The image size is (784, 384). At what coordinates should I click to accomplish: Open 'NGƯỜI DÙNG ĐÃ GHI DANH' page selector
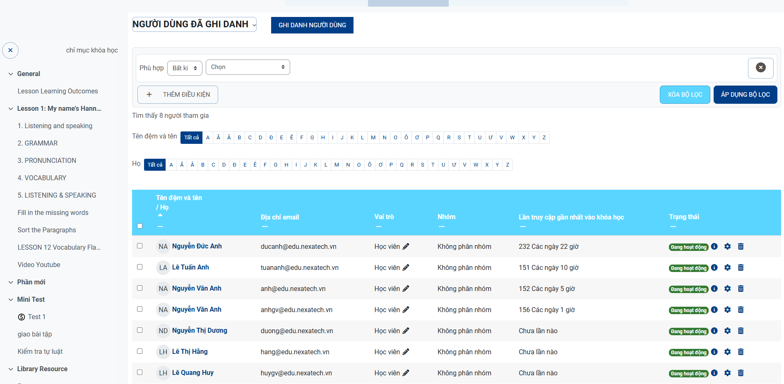[x=194, y=24]
